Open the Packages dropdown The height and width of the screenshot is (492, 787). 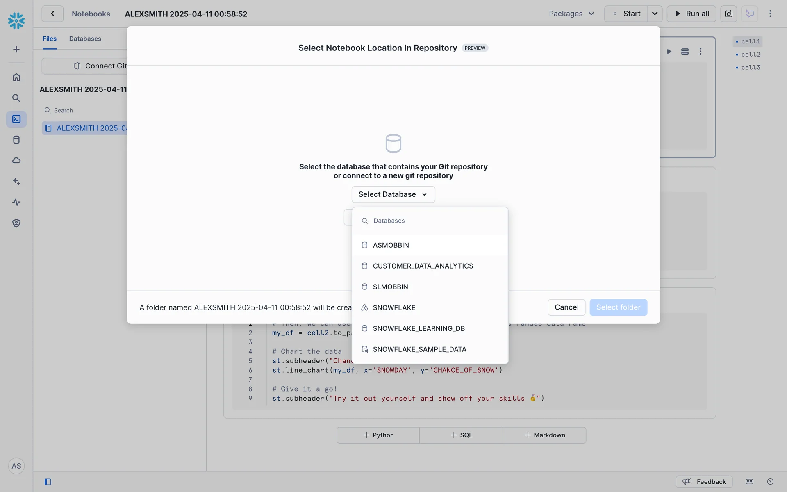pos(571,14)
